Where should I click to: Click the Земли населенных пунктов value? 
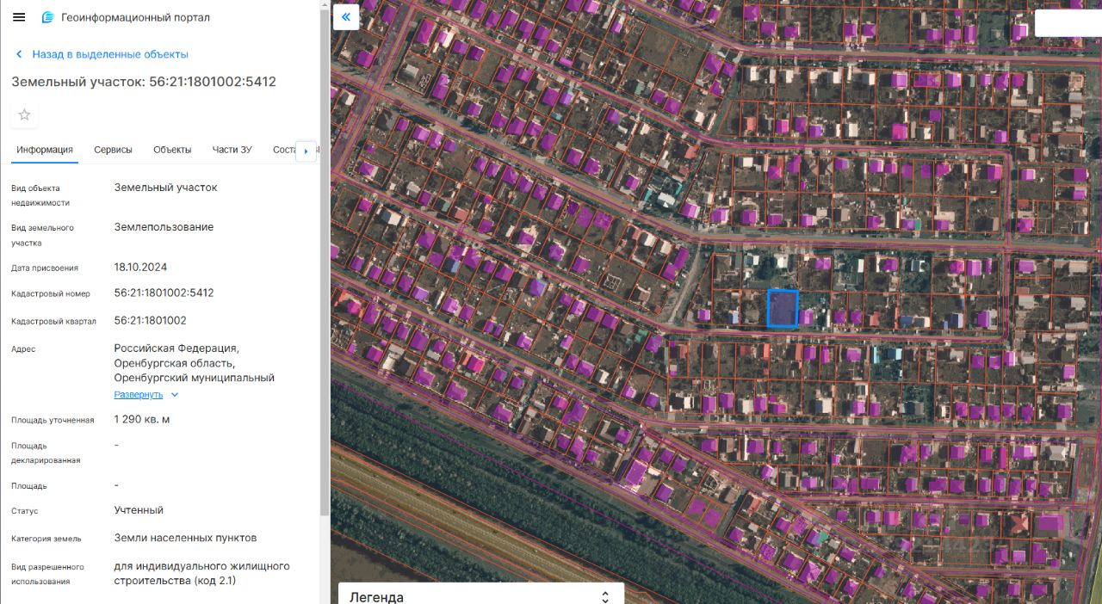click(186, 538)
